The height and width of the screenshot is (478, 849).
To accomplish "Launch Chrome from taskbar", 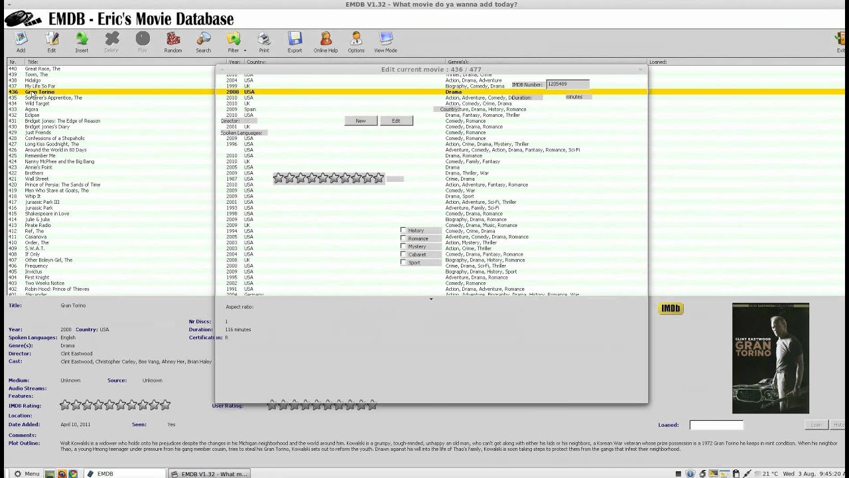I will point(72,473).
